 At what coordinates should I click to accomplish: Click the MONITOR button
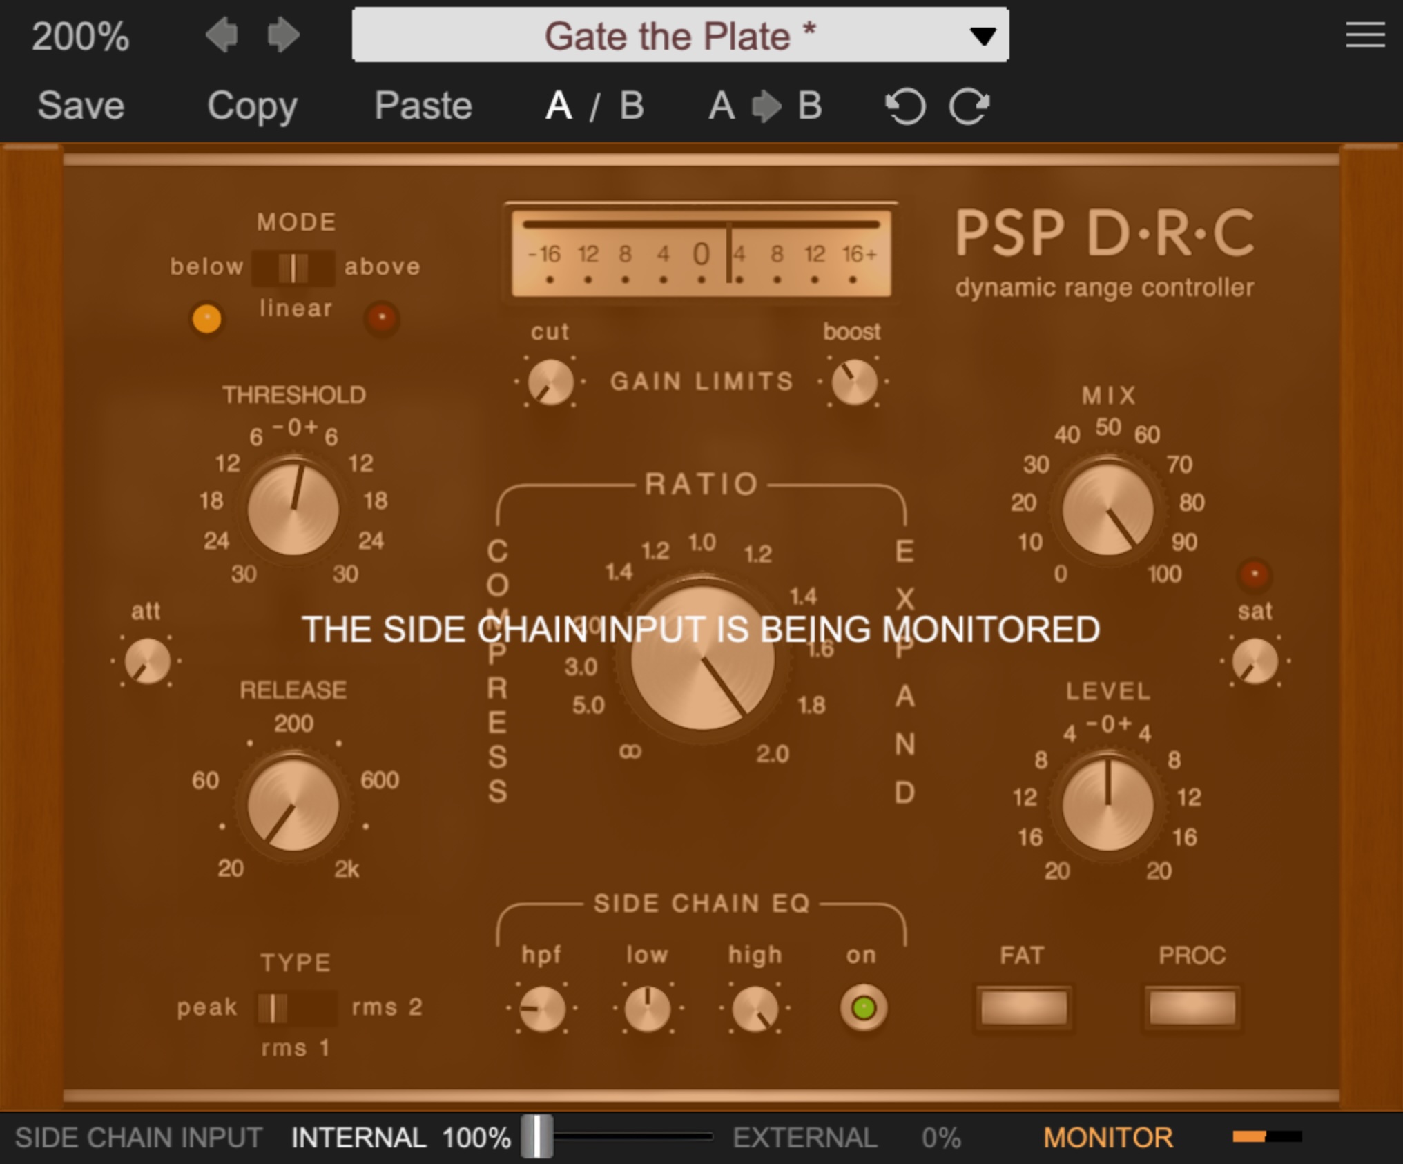pyautogui.click(x=1107, y=1137)
